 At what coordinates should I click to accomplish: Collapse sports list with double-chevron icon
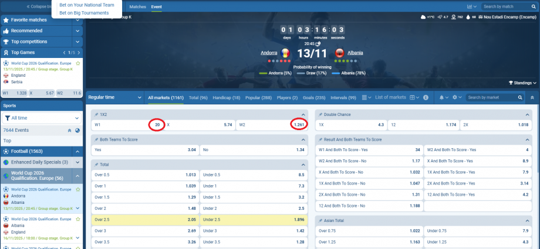click(x=69, y=130)
